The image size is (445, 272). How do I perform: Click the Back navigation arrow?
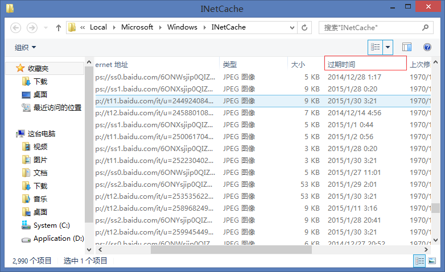click(x=16, y=27)
